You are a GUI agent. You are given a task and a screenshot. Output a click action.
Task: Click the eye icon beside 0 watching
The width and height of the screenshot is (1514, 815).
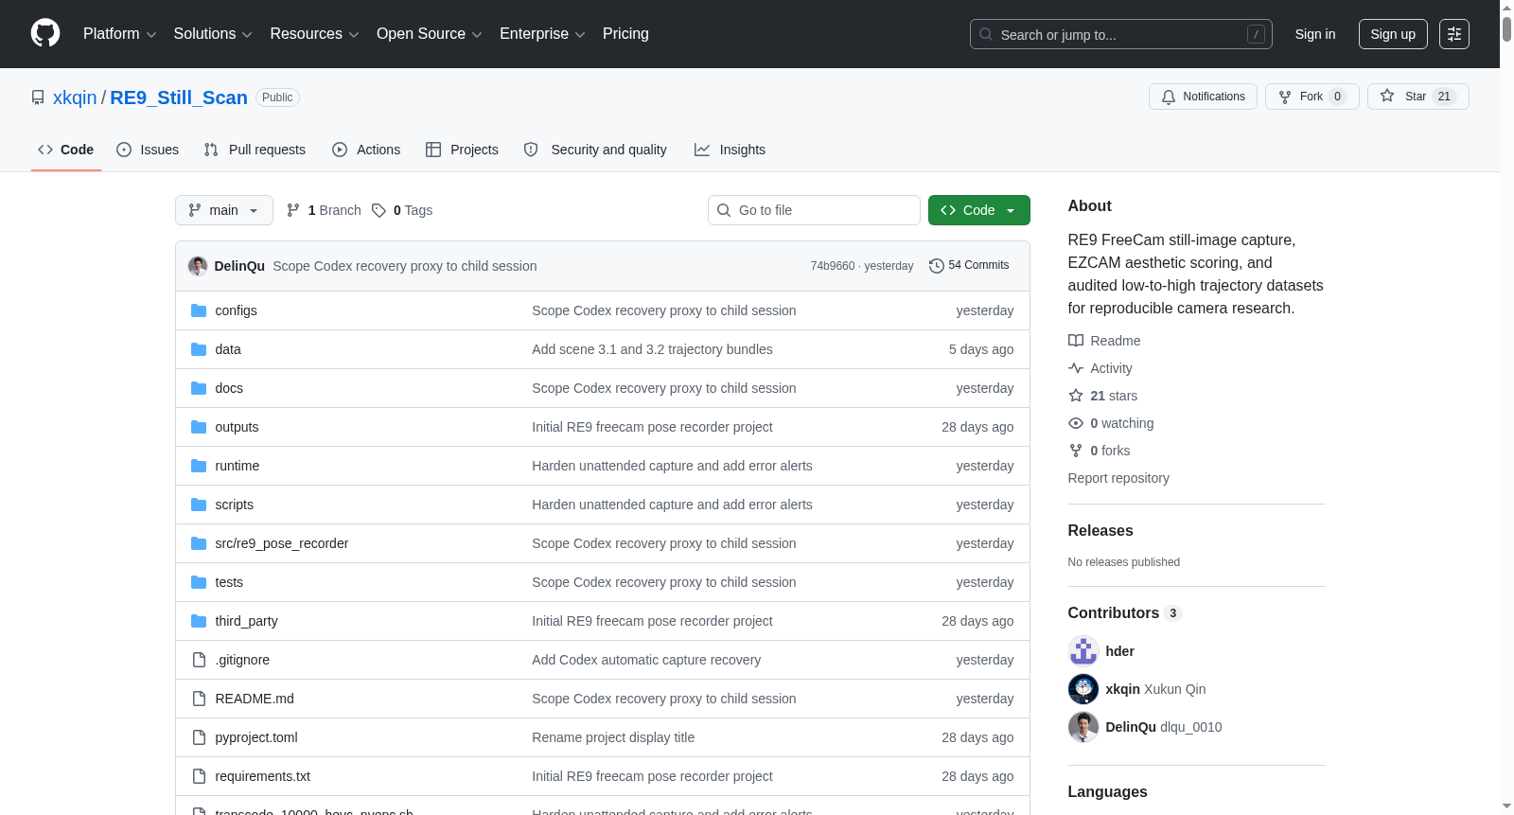[x=1076, y=423]
